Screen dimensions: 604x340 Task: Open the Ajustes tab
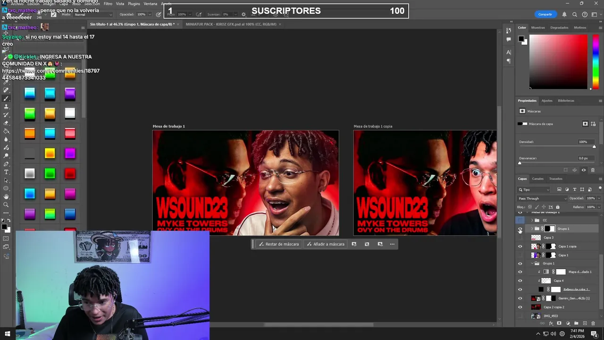(547, 101)
